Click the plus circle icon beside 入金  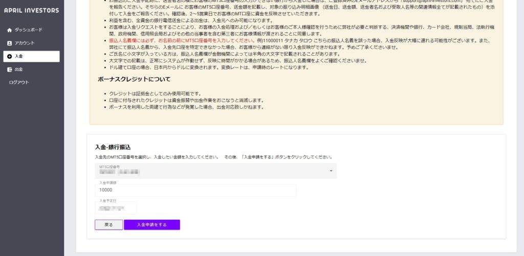[9, 56]
